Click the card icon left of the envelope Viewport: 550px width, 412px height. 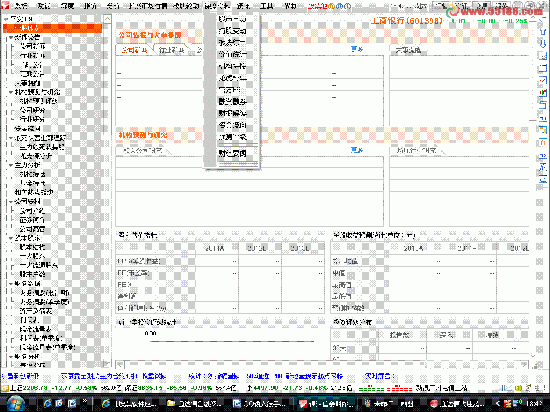click(x=498, y=388)
